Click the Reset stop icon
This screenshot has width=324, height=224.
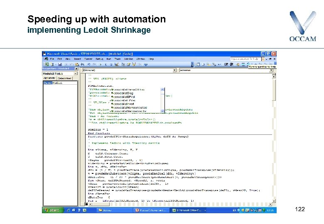pyautogui.click(x=111, y=64)
